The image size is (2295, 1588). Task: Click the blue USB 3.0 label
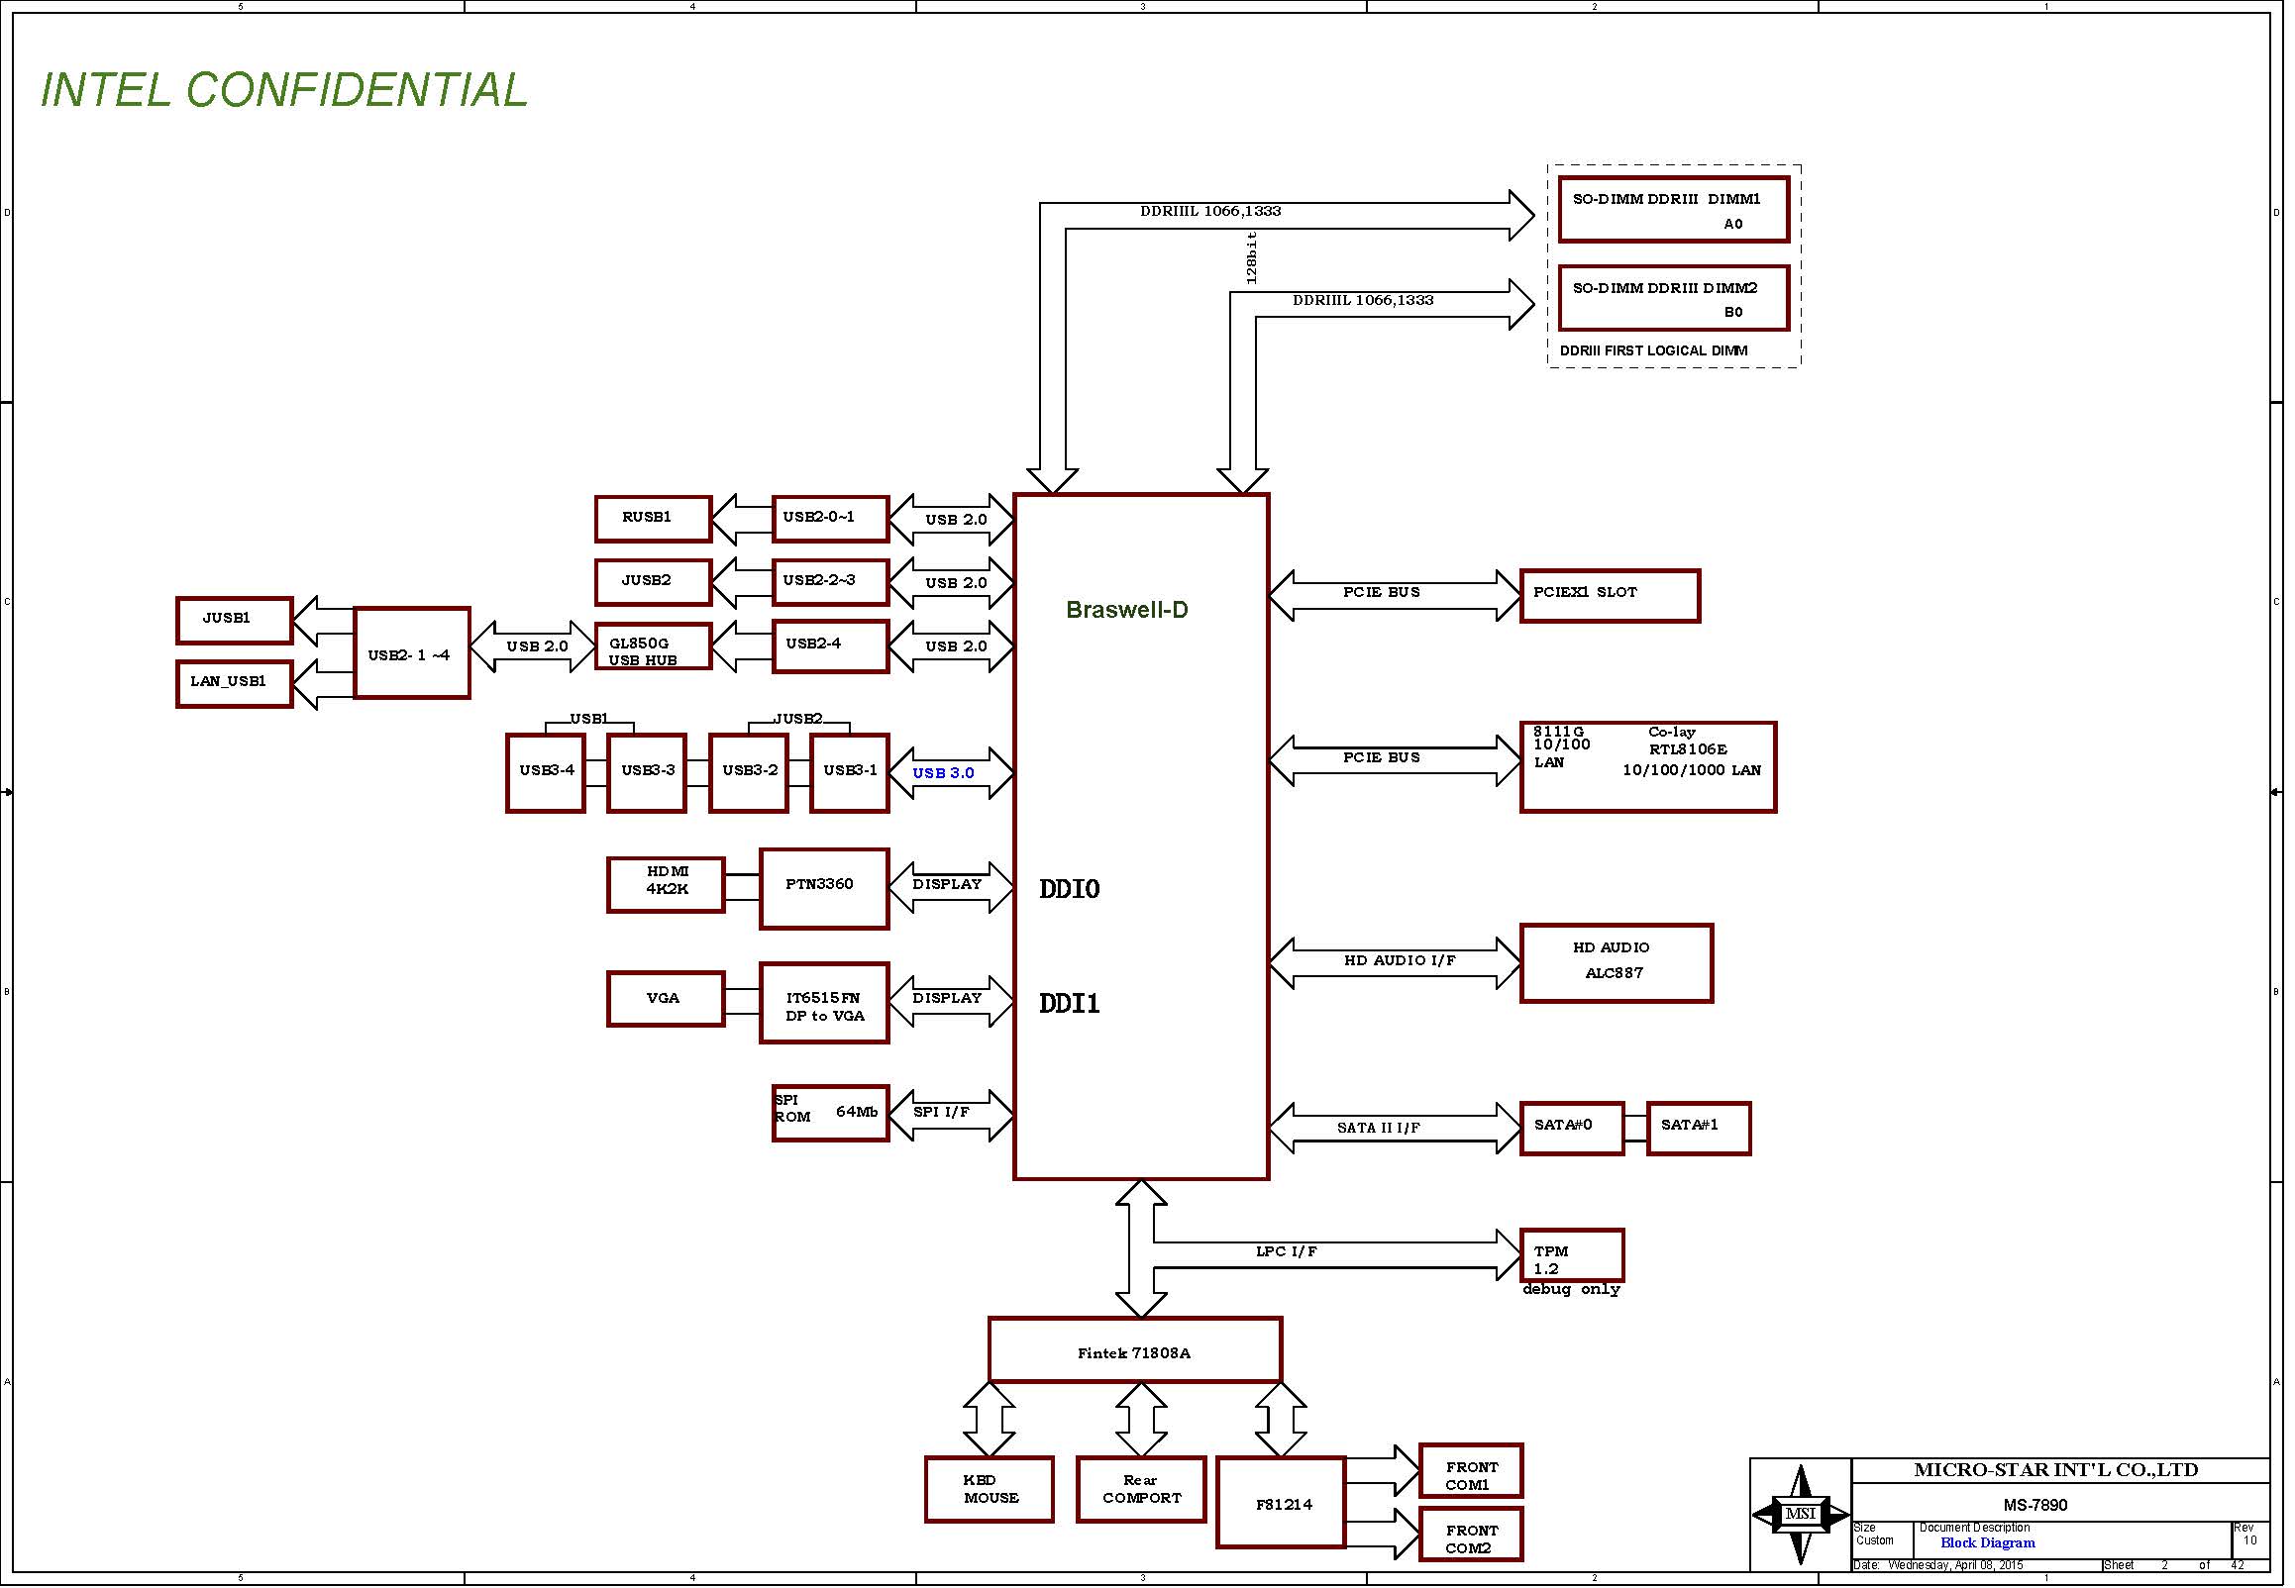point(944,773)
